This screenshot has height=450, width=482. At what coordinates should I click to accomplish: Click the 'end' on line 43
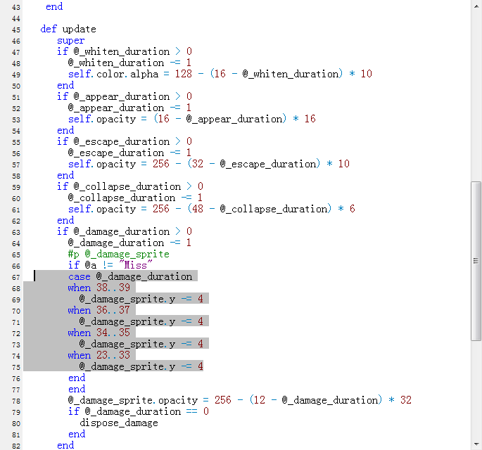tap(54, 7)
